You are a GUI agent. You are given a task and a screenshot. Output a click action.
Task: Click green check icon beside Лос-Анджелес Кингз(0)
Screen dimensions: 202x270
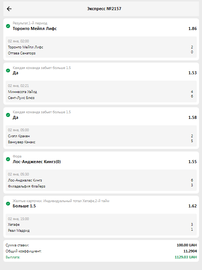(8, 159)
